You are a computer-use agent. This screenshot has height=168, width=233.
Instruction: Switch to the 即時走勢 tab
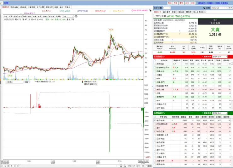coord(14,7)
